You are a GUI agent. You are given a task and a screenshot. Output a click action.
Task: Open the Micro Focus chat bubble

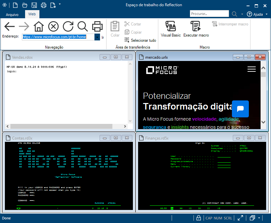point(240,109)
